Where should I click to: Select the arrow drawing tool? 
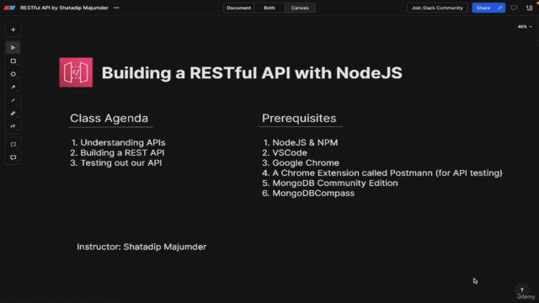click(x=13, y=88)
